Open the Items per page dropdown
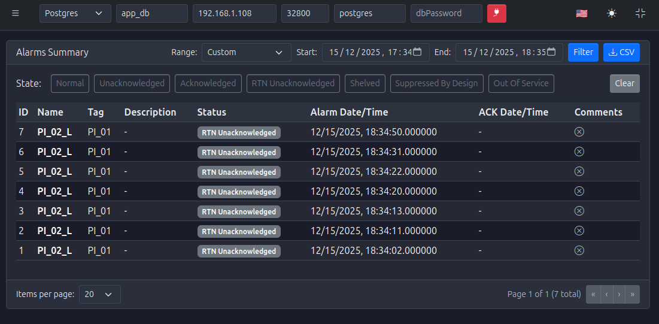The height and width of the screenshot is (324, 659). pos(99,294)
